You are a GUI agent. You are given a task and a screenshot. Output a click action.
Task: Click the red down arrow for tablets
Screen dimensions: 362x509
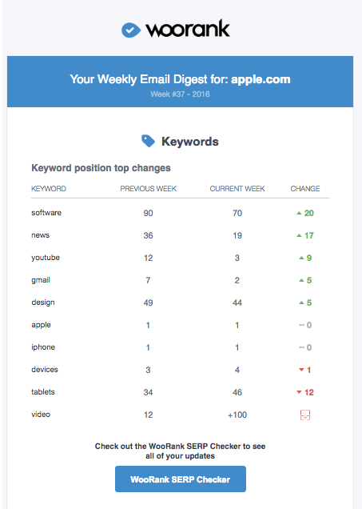point(299,392)
